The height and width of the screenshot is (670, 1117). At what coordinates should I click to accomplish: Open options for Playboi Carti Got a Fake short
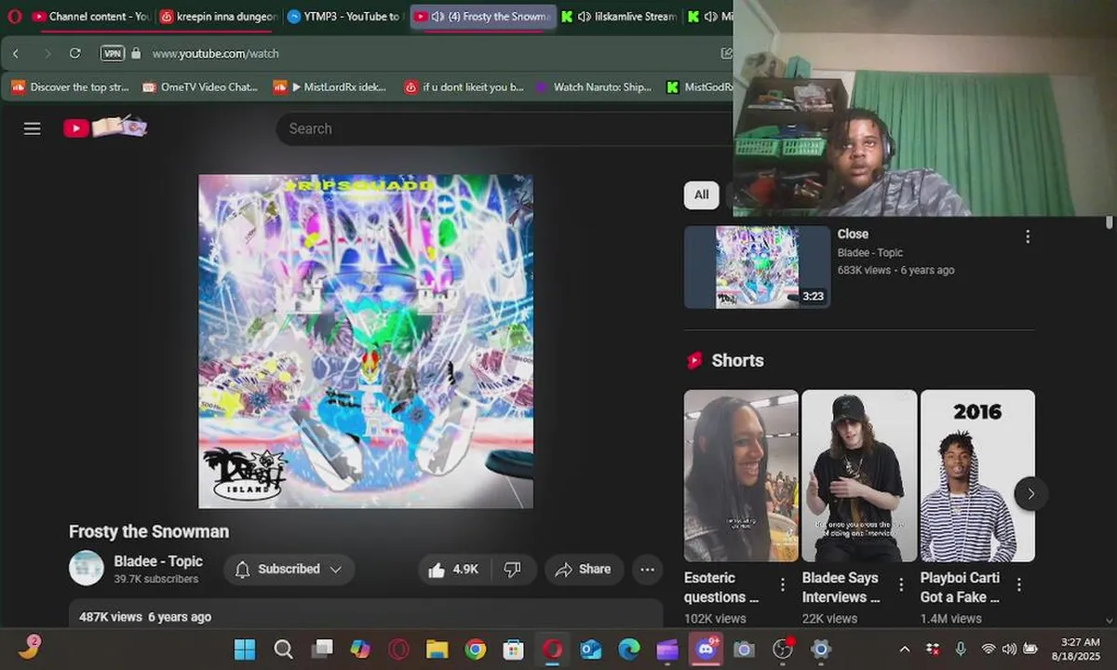1019,584
